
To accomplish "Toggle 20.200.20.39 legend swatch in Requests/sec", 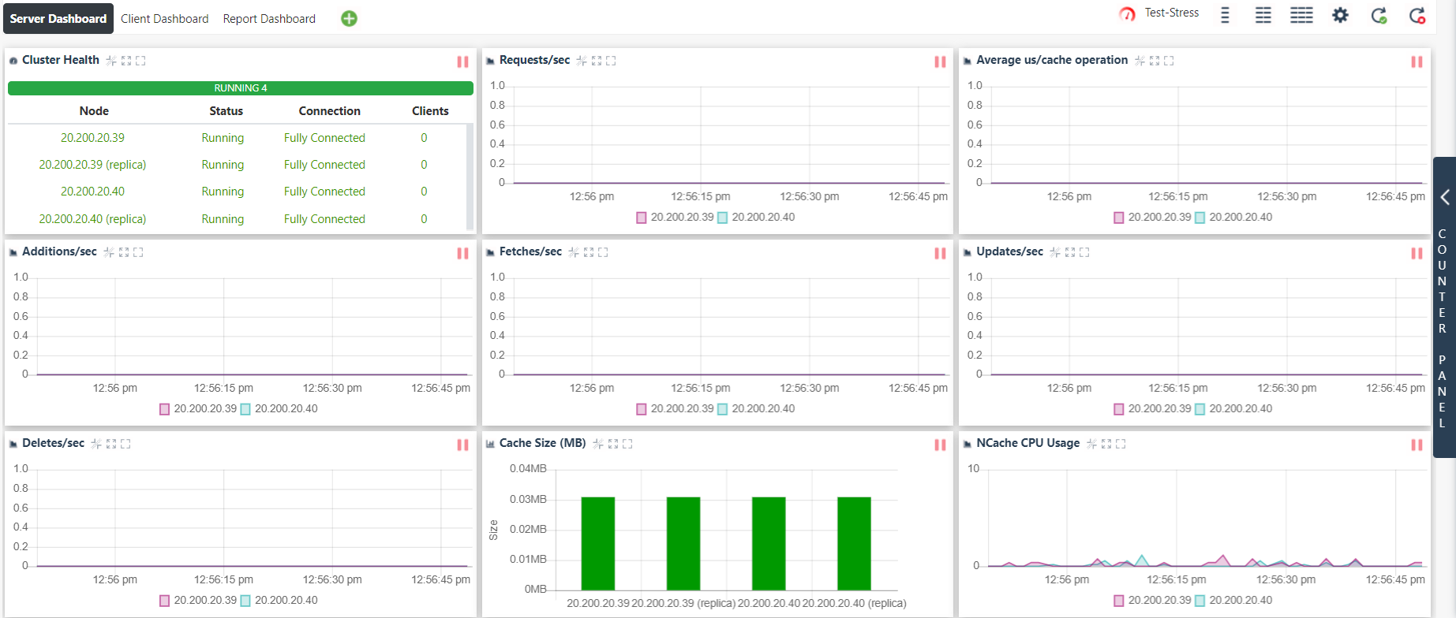I will 642,218.
